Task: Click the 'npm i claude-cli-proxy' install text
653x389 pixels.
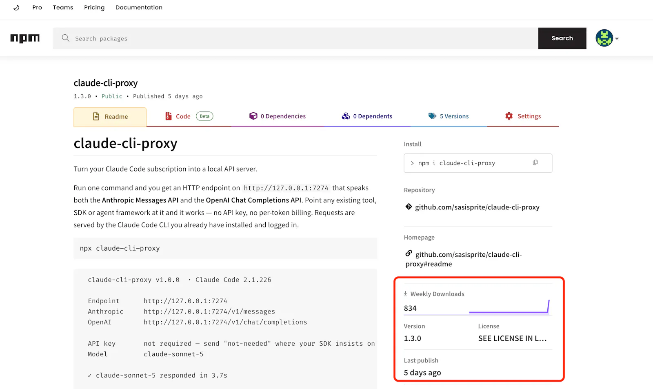Action: point(457,163)
